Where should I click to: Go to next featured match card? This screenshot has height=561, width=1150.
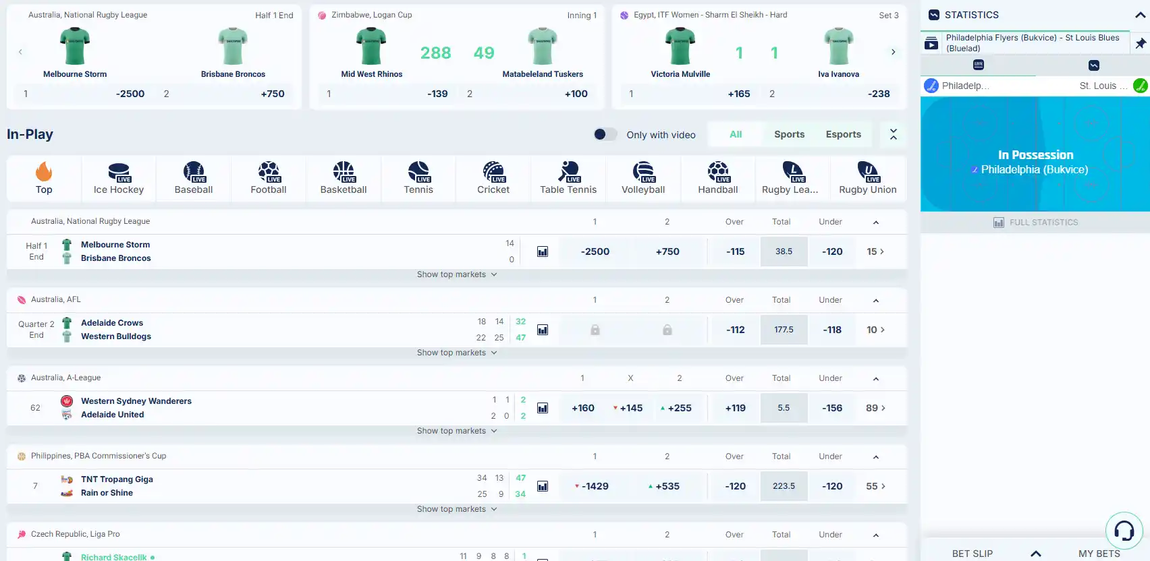tap(894, 52)
